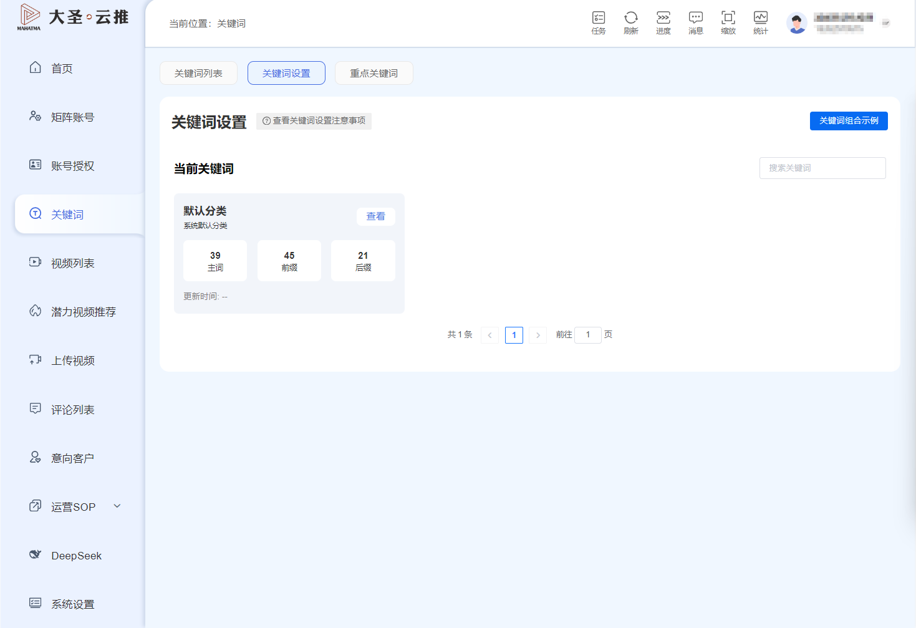The width and height of the screenshot is (916, 628).
Task: Select the 关键词设置 tab
Action: [286, 73]
